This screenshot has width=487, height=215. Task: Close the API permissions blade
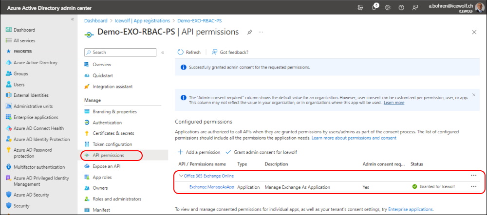click(474, 32)
